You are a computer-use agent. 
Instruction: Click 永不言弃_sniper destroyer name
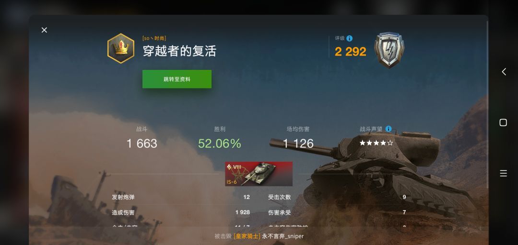(x=283, y=236)
